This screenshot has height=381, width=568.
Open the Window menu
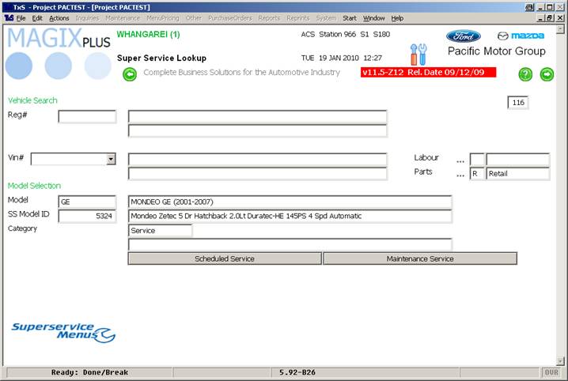coord(374,17)
